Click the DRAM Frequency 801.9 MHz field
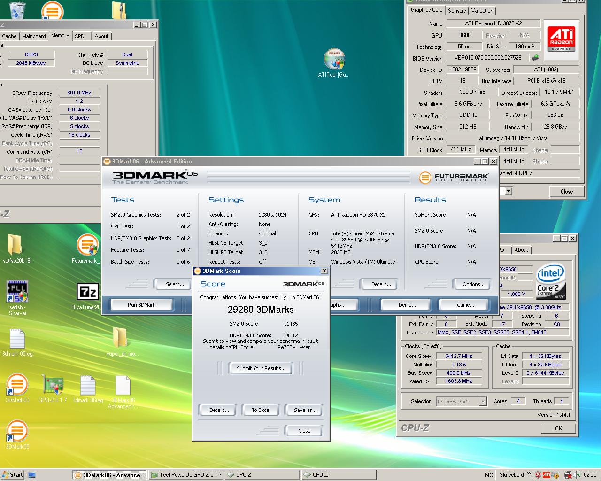The image size is (601, 481). click(x=79, y=93)
